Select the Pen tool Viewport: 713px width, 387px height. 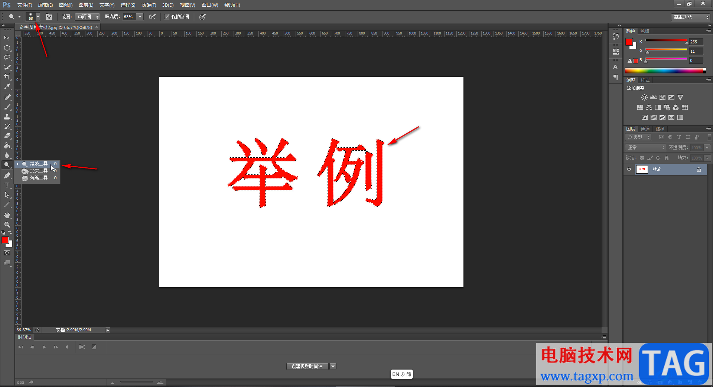(x=7, y=176)
